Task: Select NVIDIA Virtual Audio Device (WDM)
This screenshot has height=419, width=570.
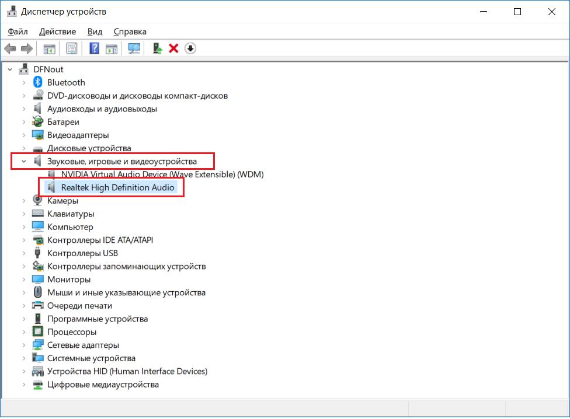Action: pos(162,174)
